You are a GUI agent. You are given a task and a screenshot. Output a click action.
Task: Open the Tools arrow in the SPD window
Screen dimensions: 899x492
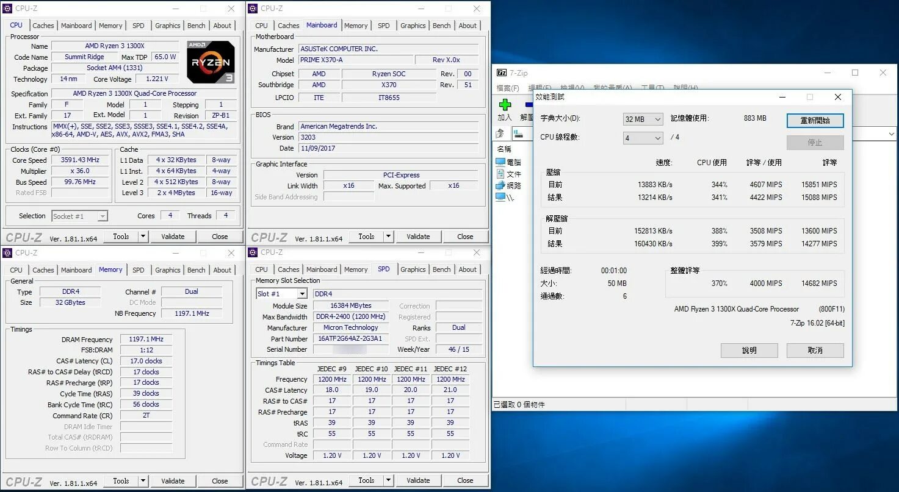tap(389, 480)
